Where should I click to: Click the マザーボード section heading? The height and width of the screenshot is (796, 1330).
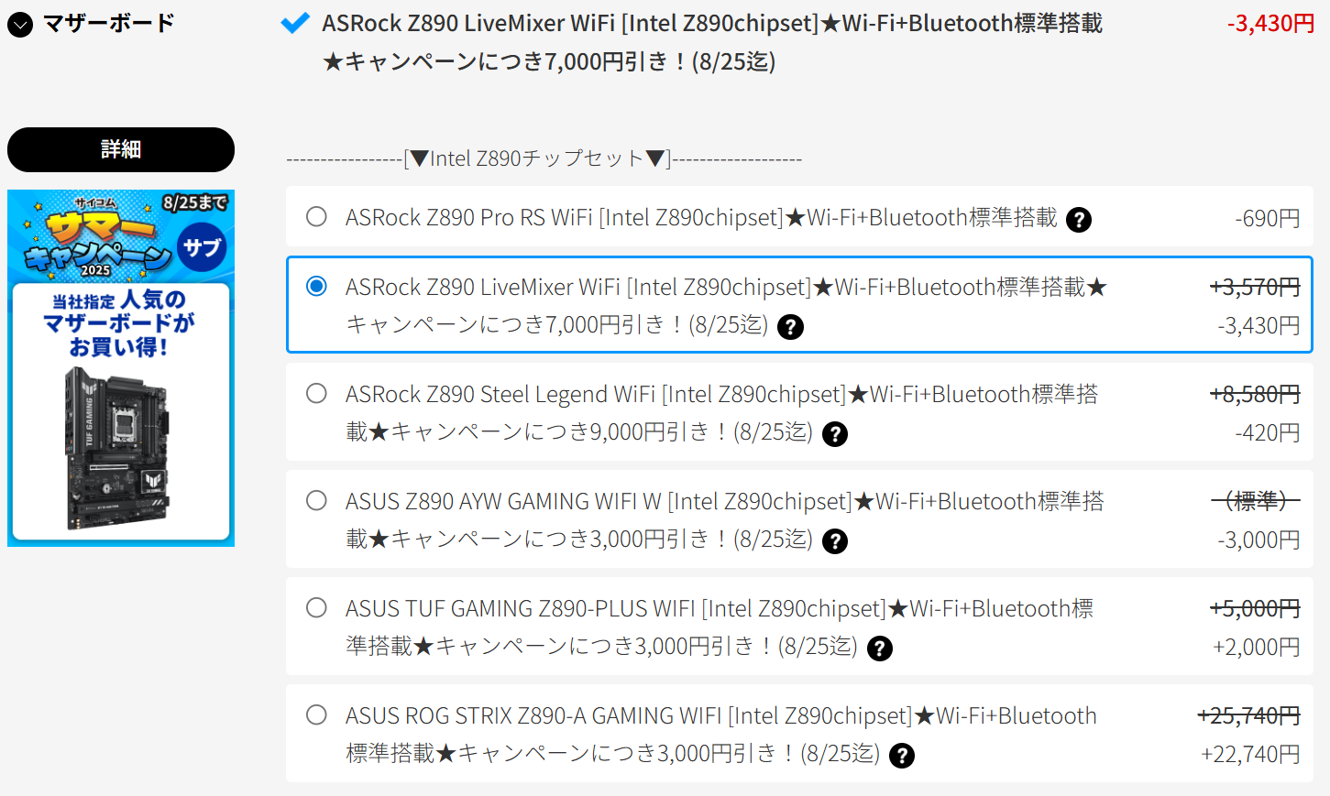click(108, 24)
